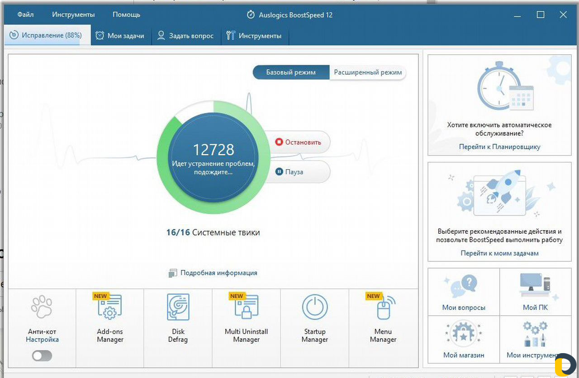Click the circular progress ring showing 12728
The height and width of the screenshot is (378, 579).
tap(213, 157)
